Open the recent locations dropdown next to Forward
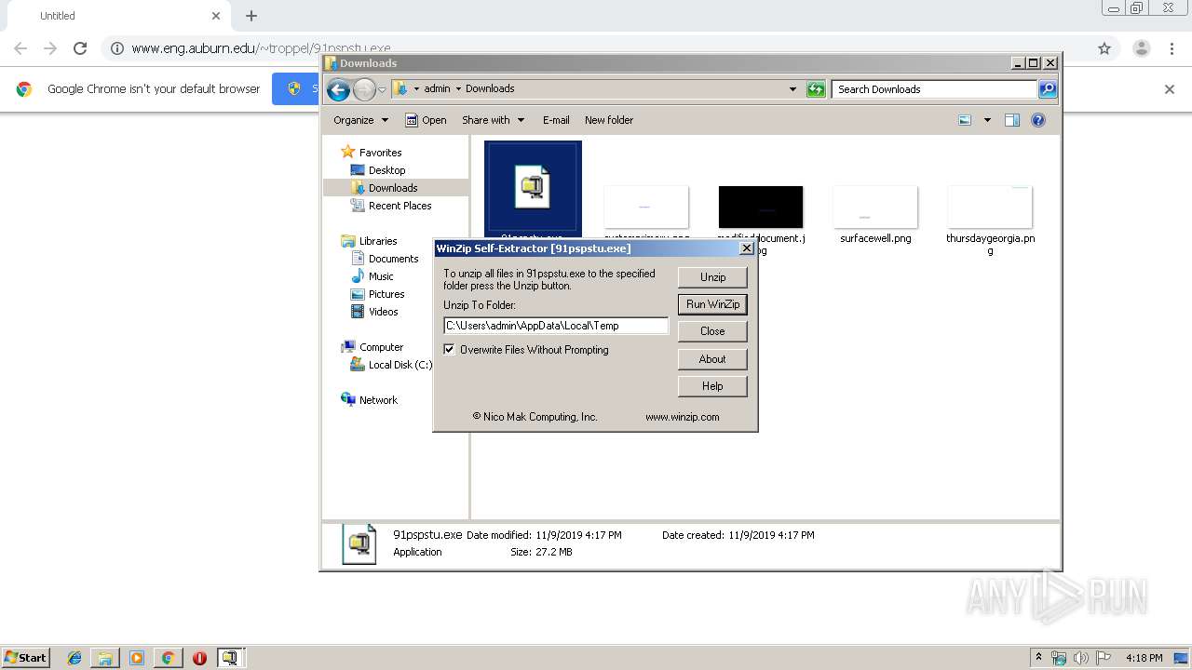This screenshot has width=1192, height=670. point(382,90)
